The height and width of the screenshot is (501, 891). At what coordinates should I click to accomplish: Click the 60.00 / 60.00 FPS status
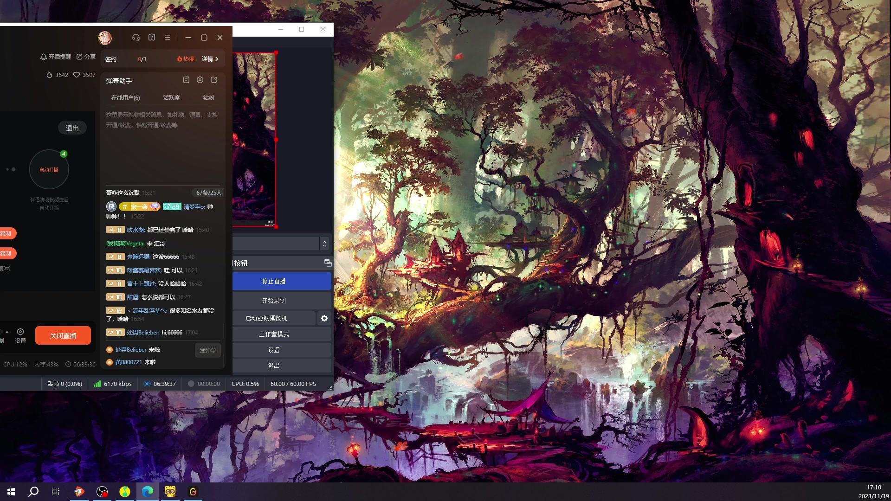coord(293,384)
